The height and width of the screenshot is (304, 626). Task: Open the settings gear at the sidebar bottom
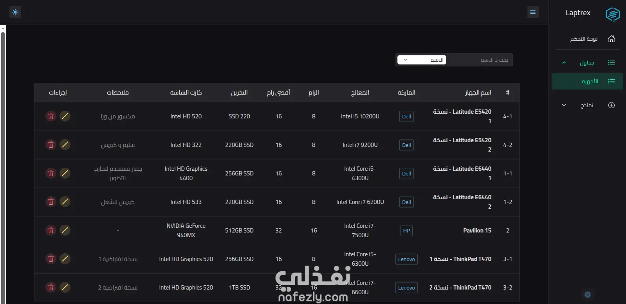[588, 295]
